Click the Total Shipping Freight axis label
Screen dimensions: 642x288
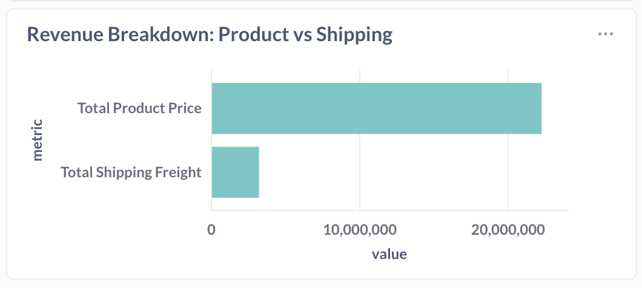pyautogui.click(x=131, y=172)
